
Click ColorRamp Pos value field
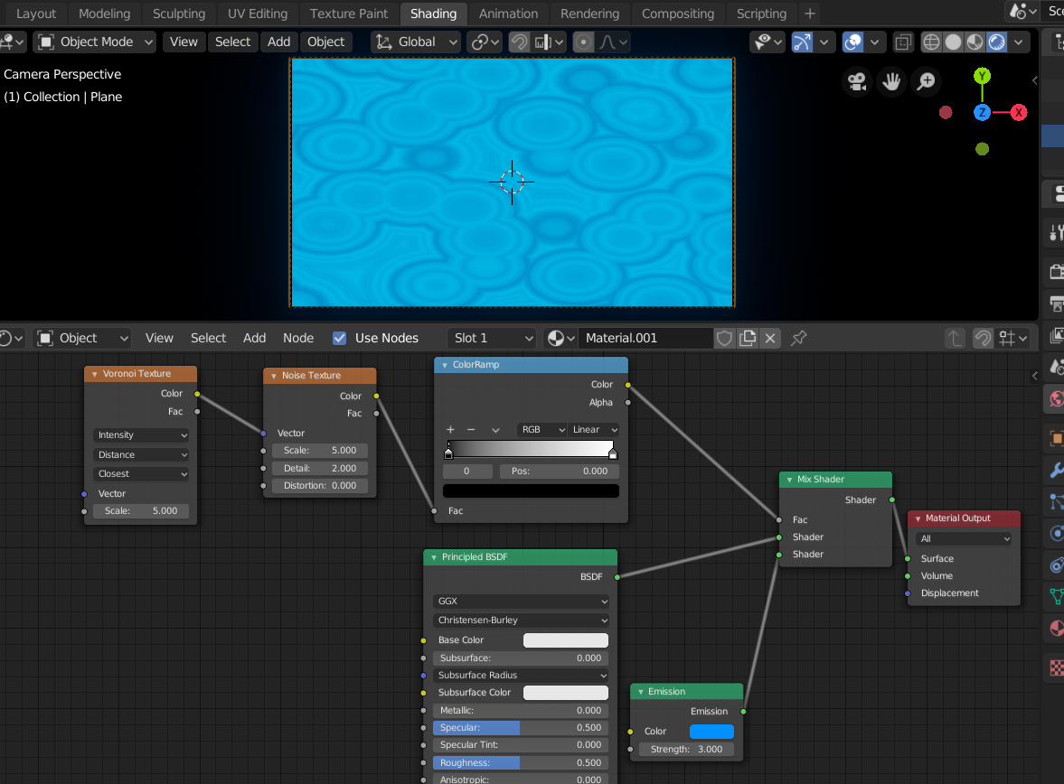pyautogui.click(x=560, y=471)
